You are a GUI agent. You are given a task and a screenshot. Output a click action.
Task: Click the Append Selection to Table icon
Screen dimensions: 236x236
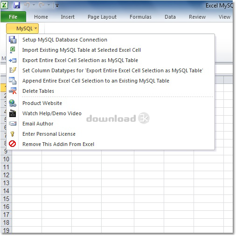click(13, 81)
